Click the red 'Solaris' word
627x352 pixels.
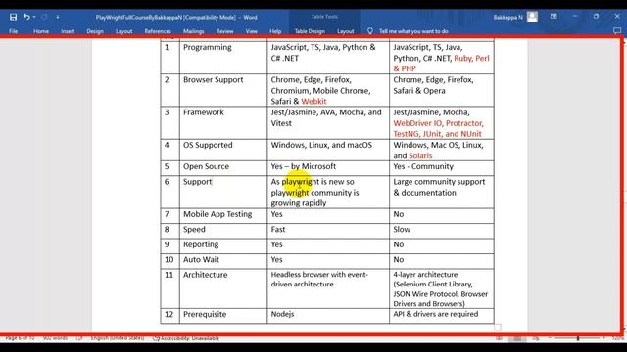[420, 155]
